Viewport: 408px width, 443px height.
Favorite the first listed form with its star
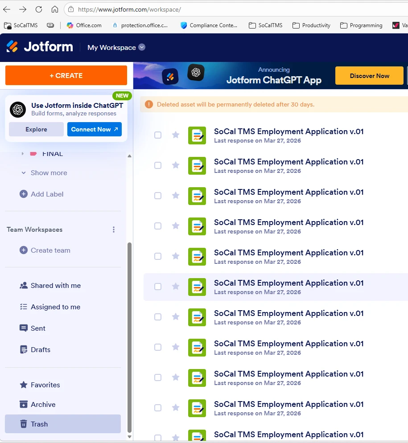pyautogui.click(x=176, y=135)
